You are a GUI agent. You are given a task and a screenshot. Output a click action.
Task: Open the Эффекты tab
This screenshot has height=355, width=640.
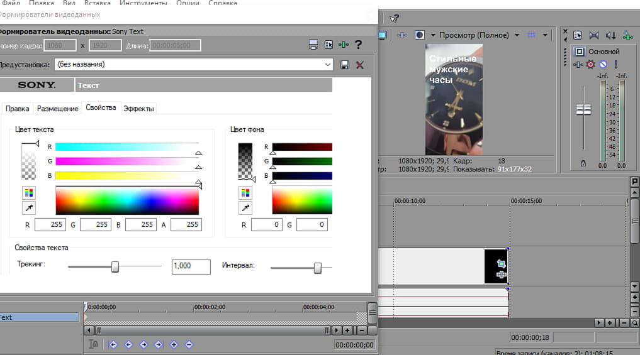(138, 109)
